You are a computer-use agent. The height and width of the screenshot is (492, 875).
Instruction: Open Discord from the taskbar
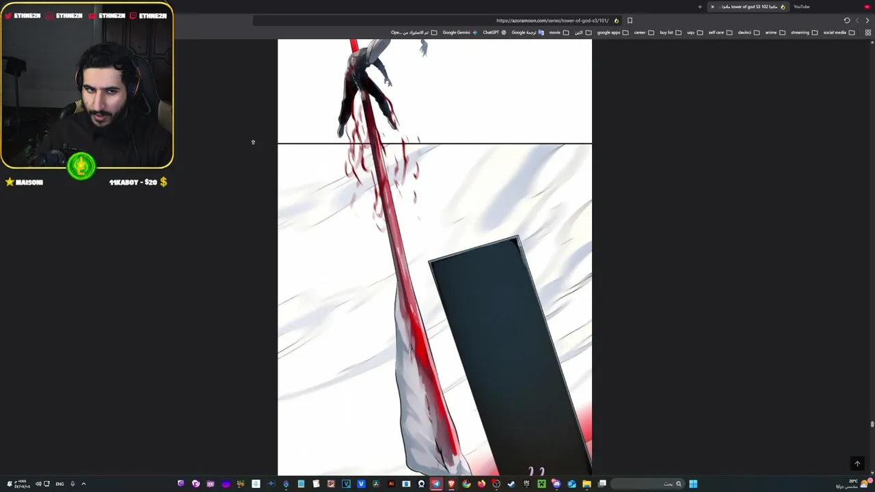(556, 484)
